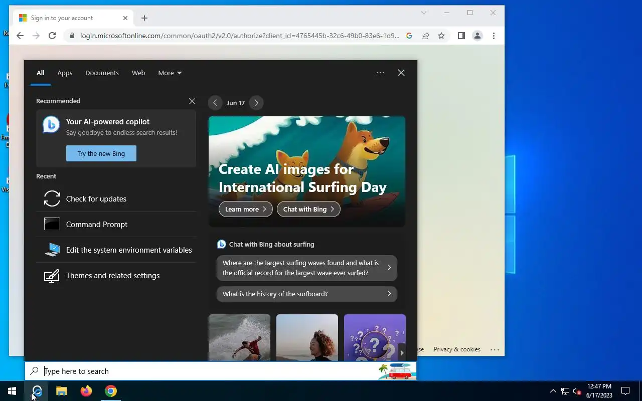Click the Check for updates refresh icon
Viewport: 642px width, 401px height.
[52, 198]
